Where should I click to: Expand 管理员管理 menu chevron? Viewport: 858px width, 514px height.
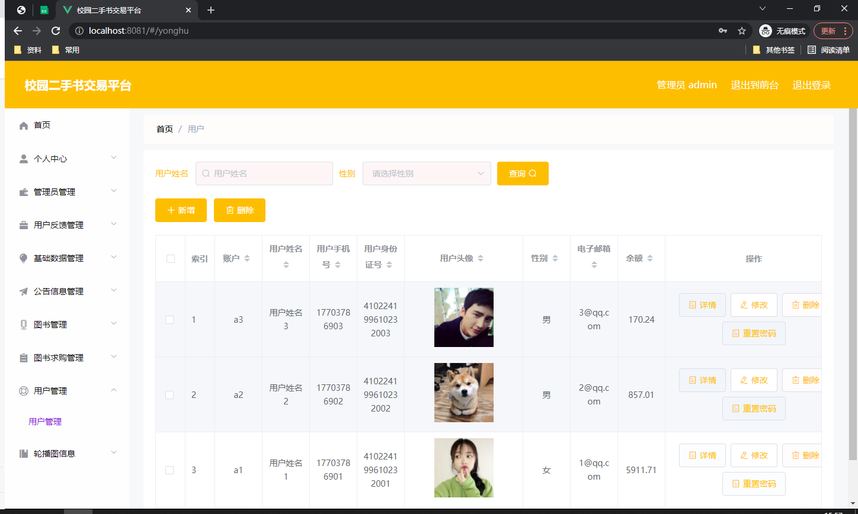tap(114, 191)
